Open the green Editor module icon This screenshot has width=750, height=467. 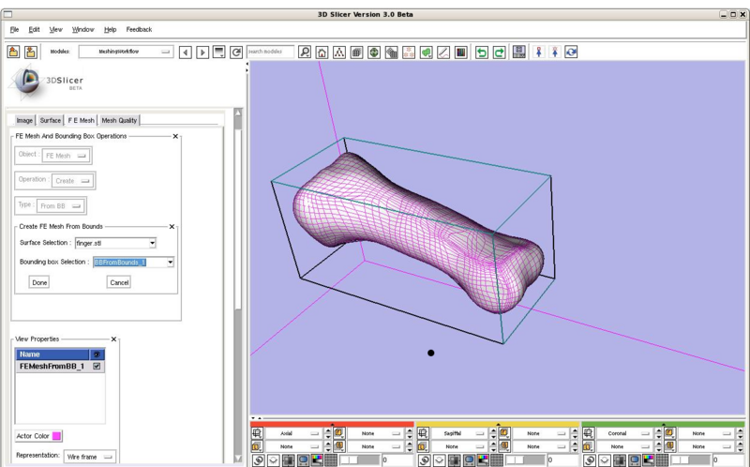click(x=426, y=52)
